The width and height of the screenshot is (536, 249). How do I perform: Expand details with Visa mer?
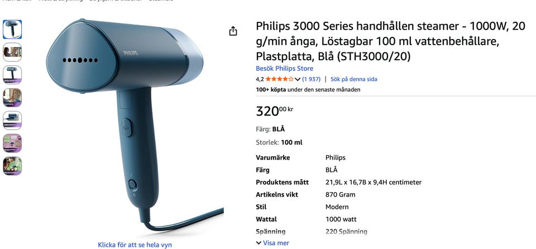click(272, 243)
